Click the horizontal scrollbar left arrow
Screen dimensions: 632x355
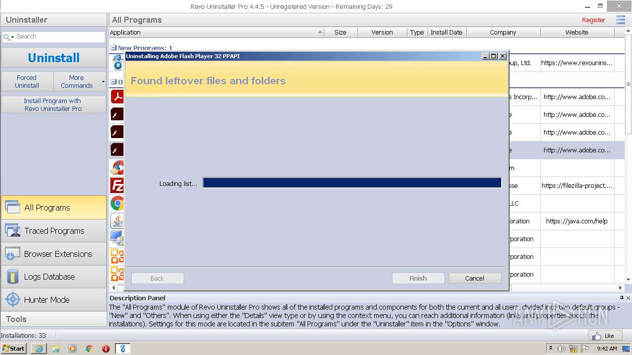coord(113,287)
